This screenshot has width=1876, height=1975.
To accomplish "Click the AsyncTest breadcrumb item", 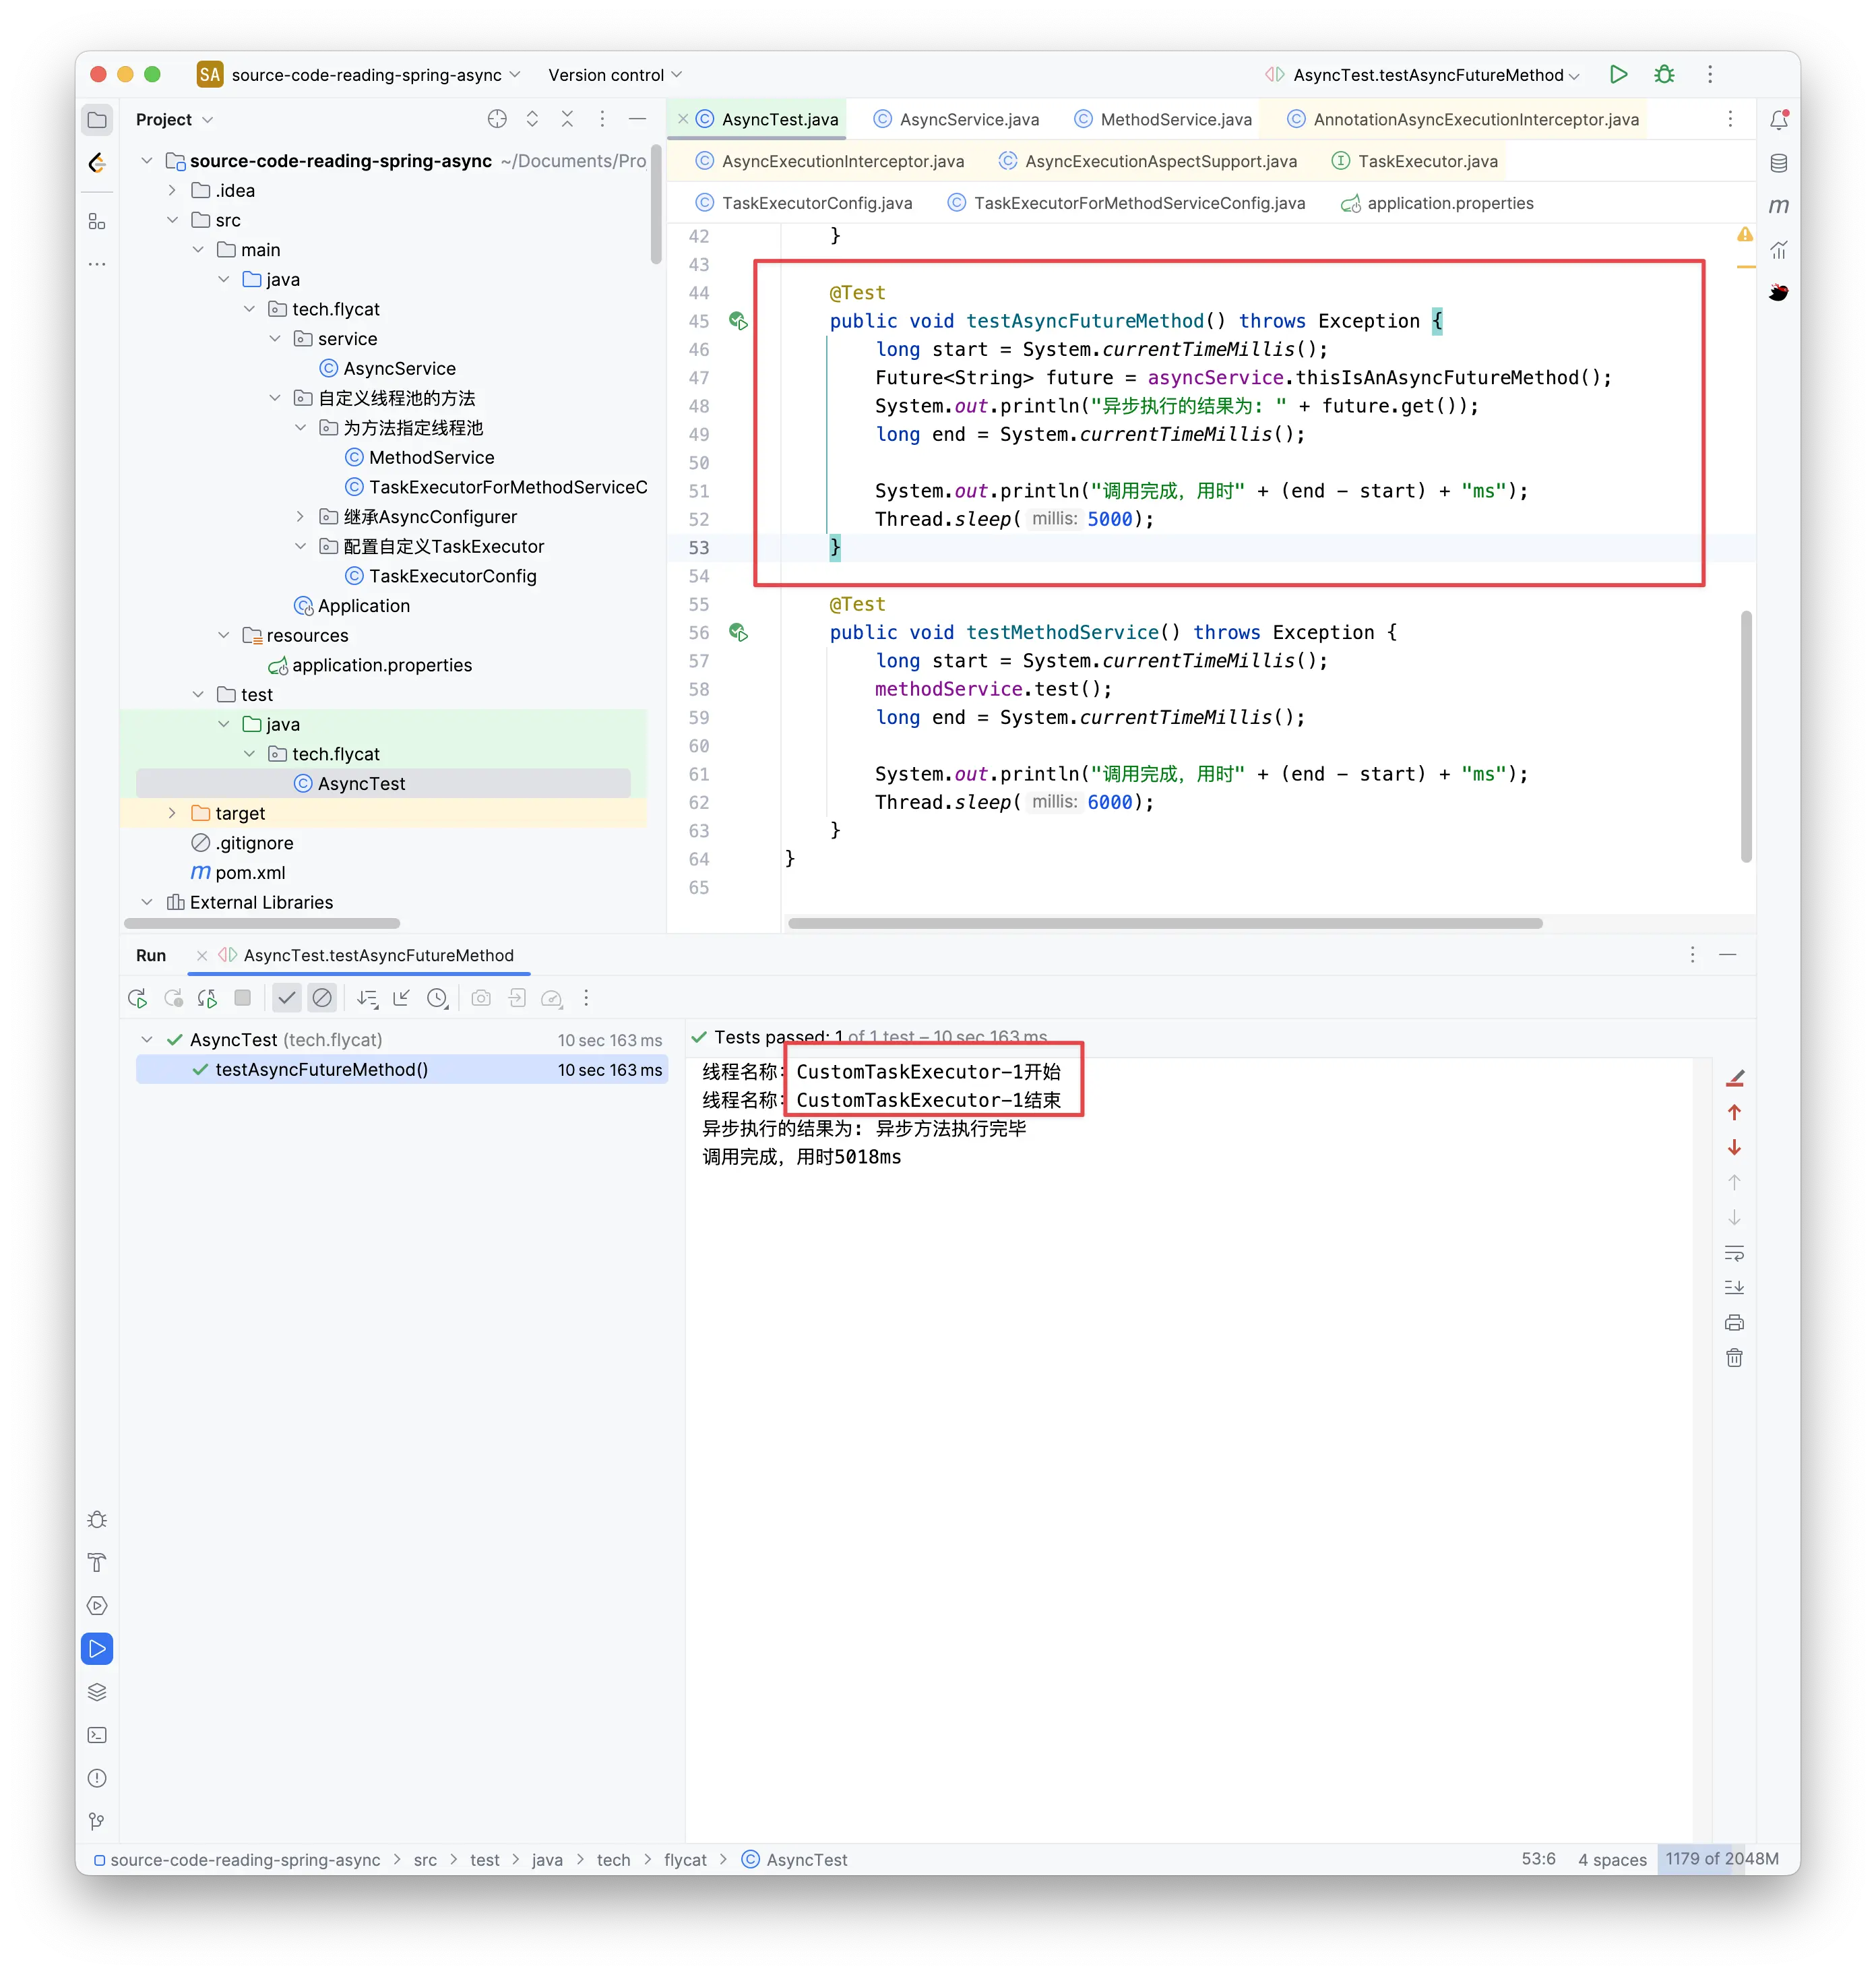I will coord(795,1860).
